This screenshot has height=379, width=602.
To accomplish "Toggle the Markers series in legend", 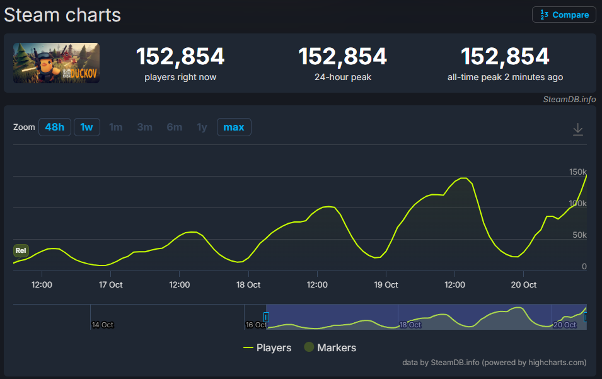I will pos(330,347).
